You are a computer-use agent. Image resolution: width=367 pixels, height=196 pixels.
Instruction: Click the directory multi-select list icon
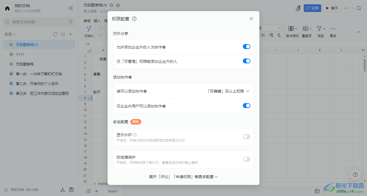[63, 34]
